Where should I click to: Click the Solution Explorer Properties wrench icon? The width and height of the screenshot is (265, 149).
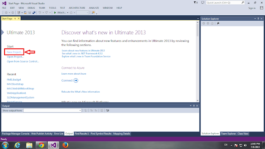[218, 23]
